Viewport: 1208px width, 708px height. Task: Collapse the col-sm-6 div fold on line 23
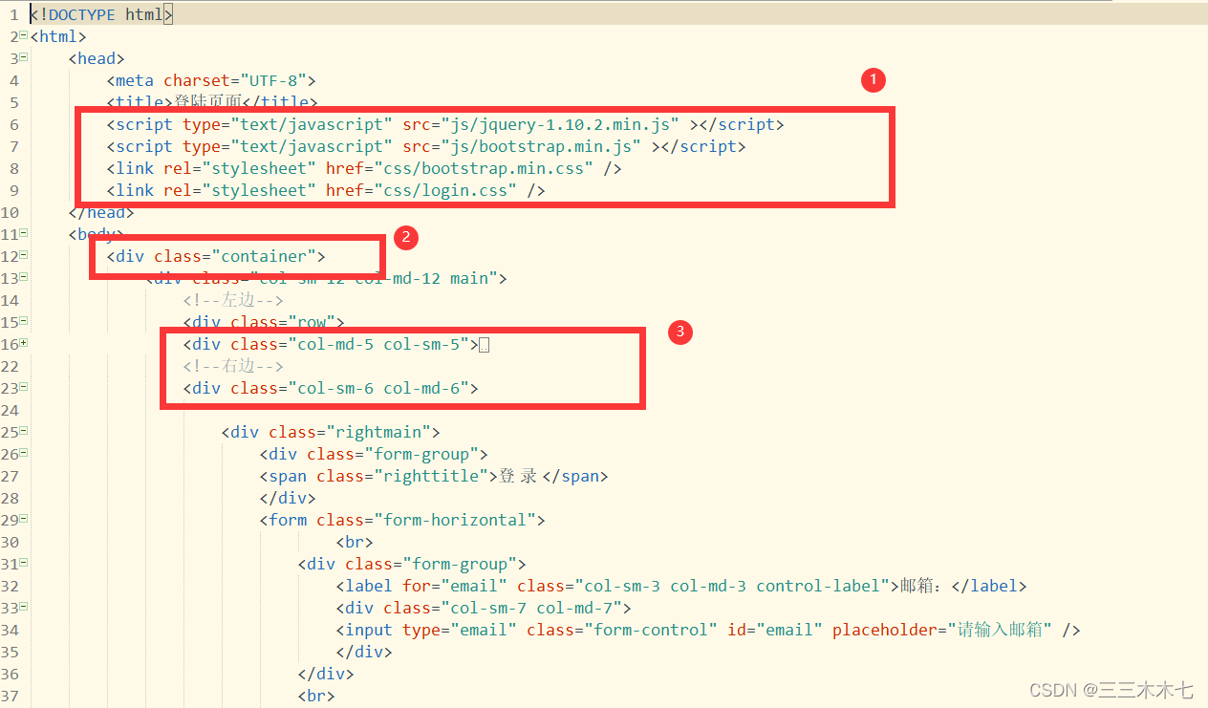[23, 388]
